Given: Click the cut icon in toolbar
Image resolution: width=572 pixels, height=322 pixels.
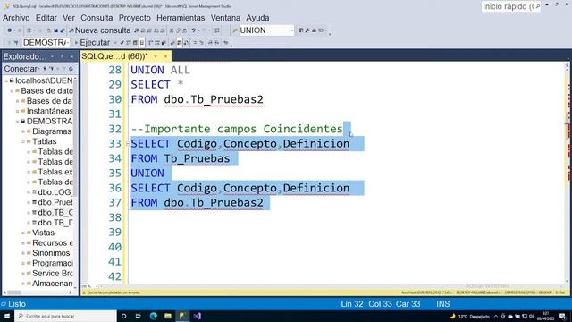Looking at the screenshot, I should [172, 30].
